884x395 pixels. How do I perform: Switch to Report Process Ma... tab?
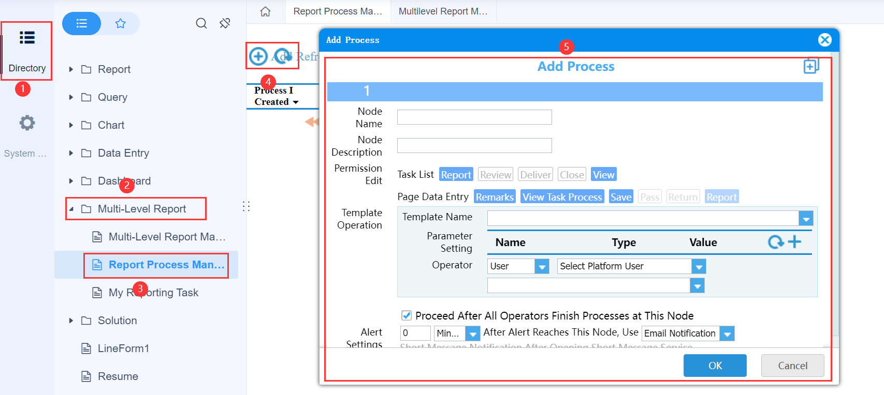338,11
